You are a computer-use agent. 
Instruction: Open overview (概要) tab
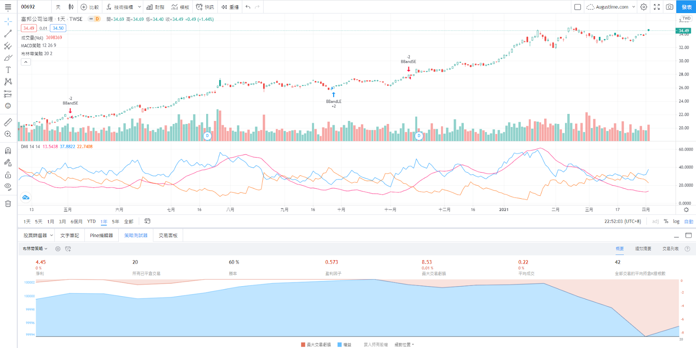click(619, 249)
